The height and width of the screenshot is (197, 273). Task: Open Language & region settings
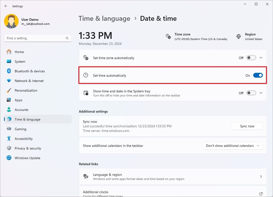(173, 176)
